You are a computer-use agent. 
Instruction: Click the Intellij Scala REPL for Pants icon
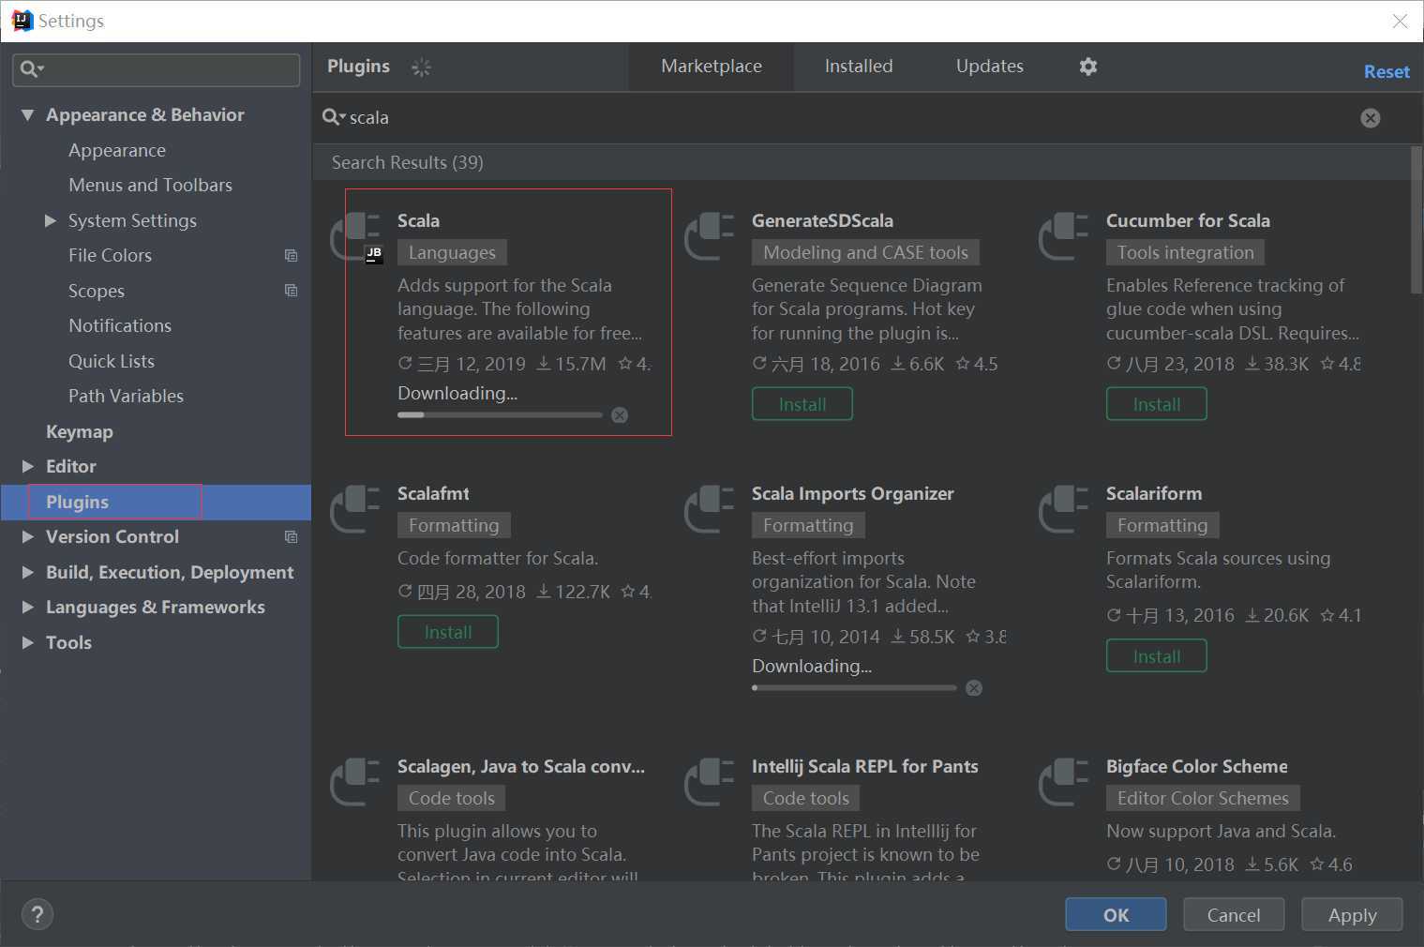710,782
